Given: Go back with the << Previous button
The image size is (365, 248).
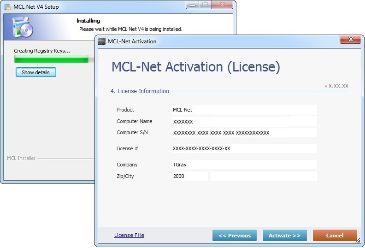Looking at the screenshot, I should tap(235, 236).
